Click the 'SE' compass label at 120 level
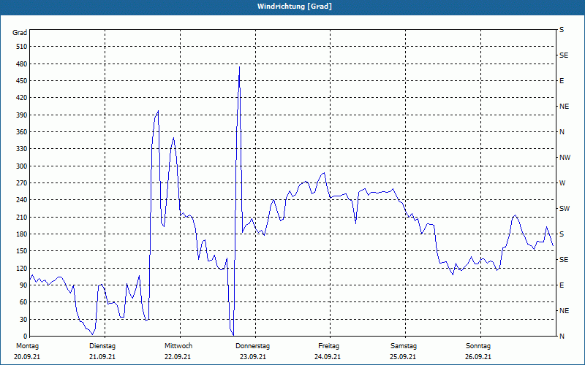Image resolution: width=585 pixels, height=365 pixels. click(x=564, y=260)
